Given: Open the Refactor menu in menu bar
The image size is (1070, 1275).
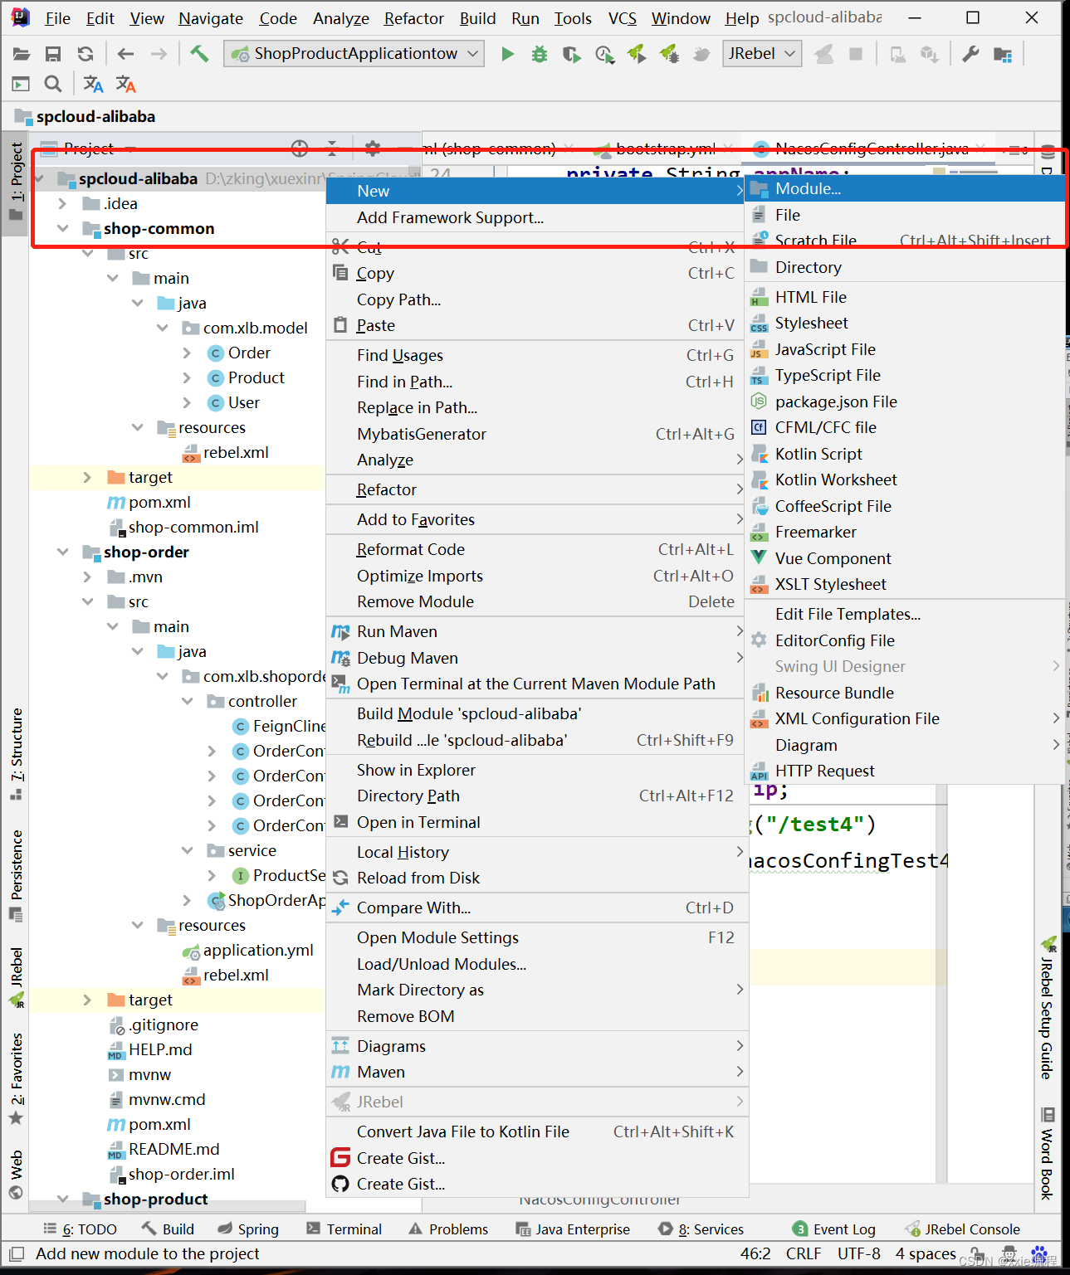Looking at the screenshot, I should pos(413,18).
